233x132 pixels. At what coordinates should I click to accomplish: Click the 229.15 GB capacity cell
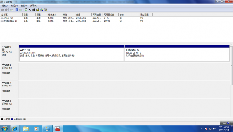(81, 21)
